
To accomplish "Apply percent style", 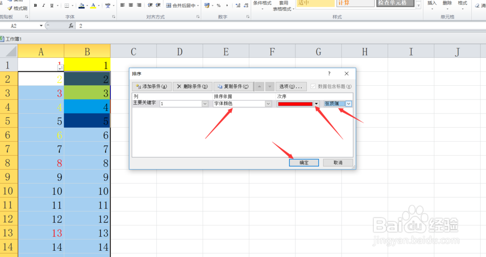I will pyautogui.click(x=219, y=5).
